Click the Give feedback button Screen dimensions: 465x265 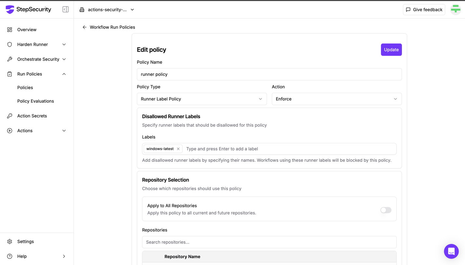[x=424, y=10]
